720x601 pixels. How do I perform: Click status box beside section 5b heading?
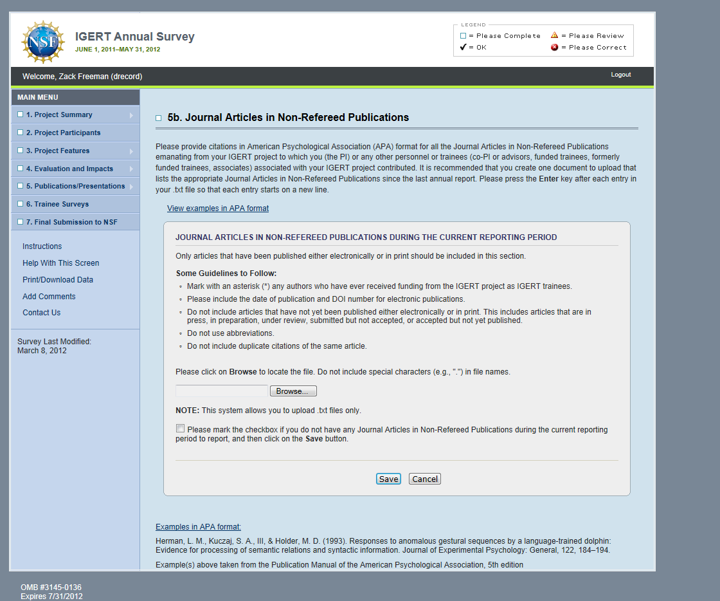click(159, 118)
